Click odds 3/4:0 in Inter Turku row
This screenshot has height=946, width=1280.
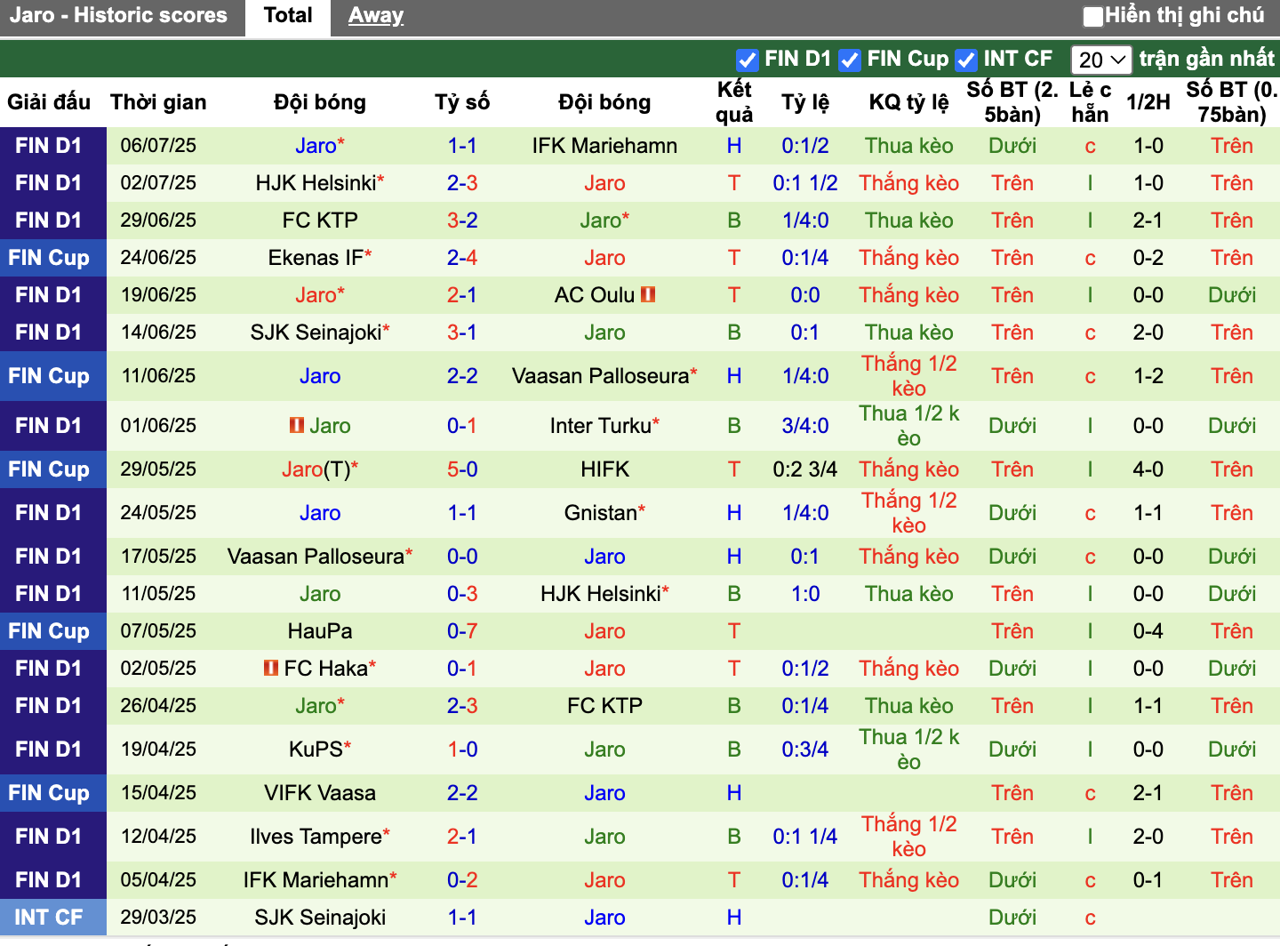coord(805,426)
